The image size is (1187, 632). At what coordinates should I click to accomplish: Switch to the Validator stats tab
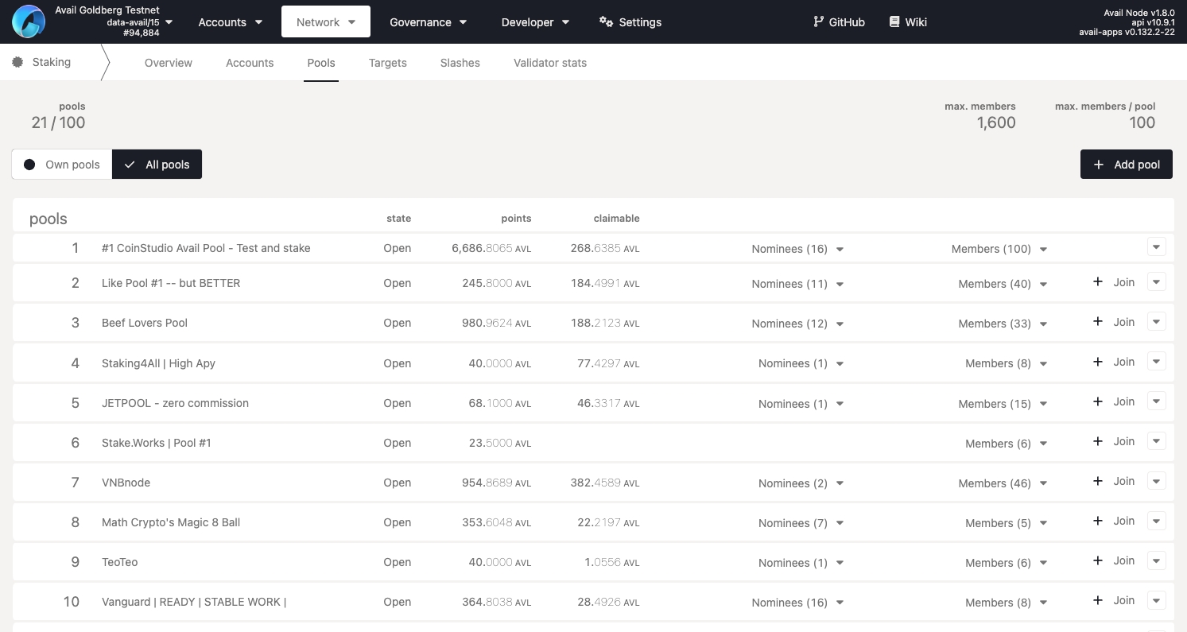pos(549,63)
